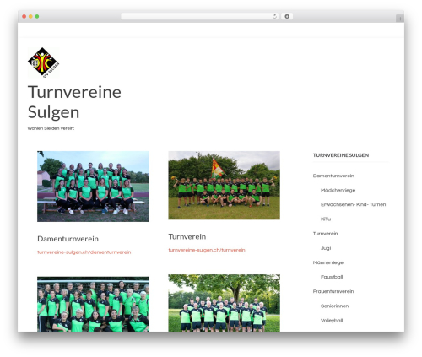Click the green maximize window dot
Viewport: 422px width, 357px height.
[37, 17]
